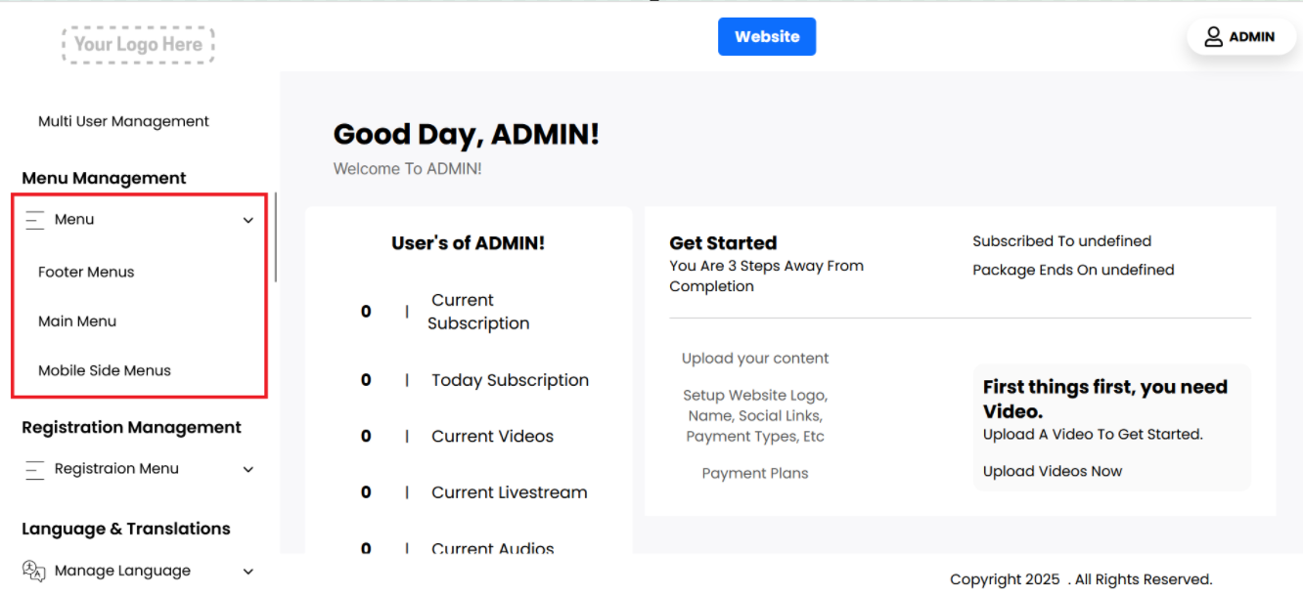Collapse the Menu chevron arrow
1303x596 pixels.
click(248, 221)
